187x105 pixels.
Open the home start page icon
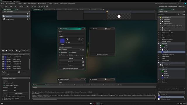(x=1, y=6)
